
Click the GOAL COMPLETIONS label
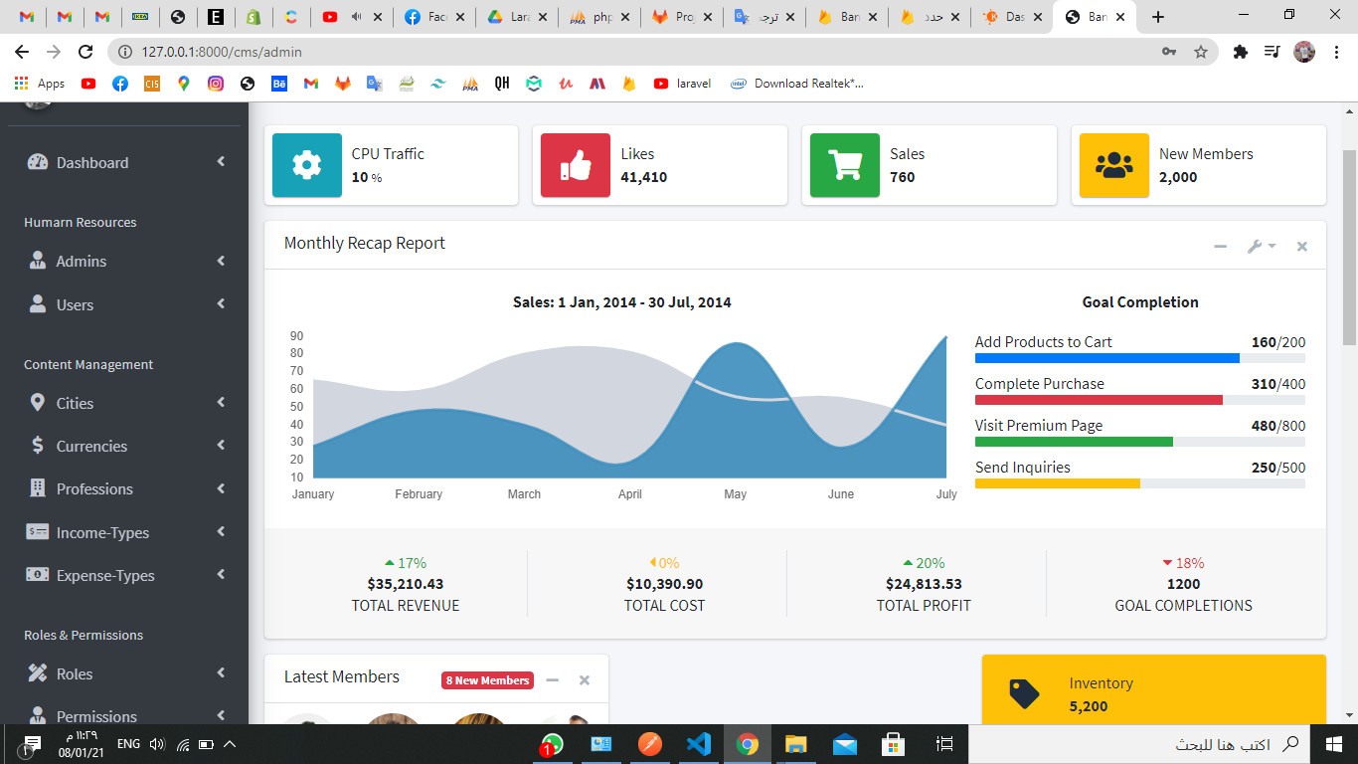point(1183,605)
